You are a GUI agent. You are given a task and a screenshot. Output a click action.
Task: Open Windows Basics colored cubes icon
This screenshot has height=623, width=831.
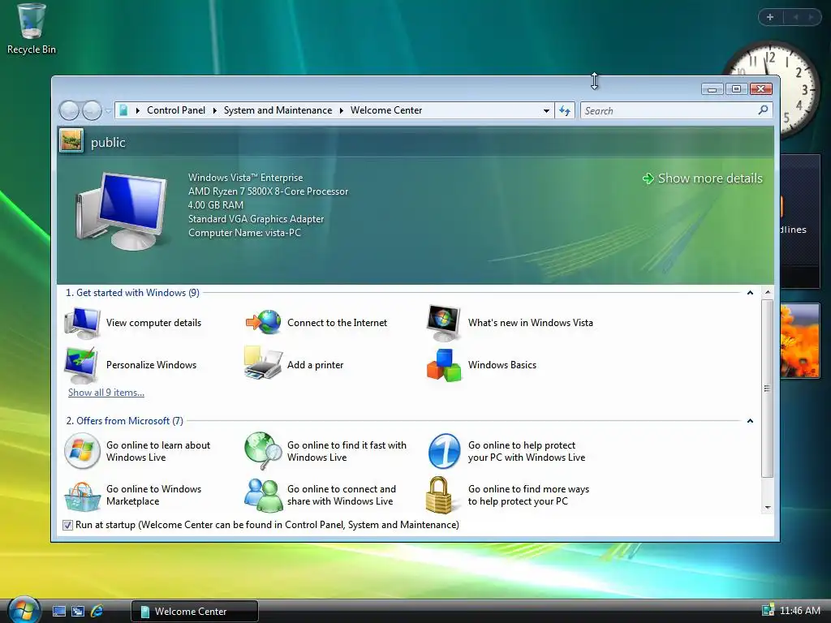tap(444, 366)
